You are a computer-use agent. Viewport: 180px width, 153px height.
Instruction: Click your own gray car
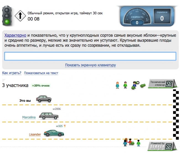tap(44, 99)
